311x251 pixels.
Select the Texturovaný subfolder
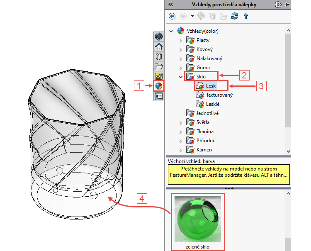pyautogui.click(x=219, y=95)
